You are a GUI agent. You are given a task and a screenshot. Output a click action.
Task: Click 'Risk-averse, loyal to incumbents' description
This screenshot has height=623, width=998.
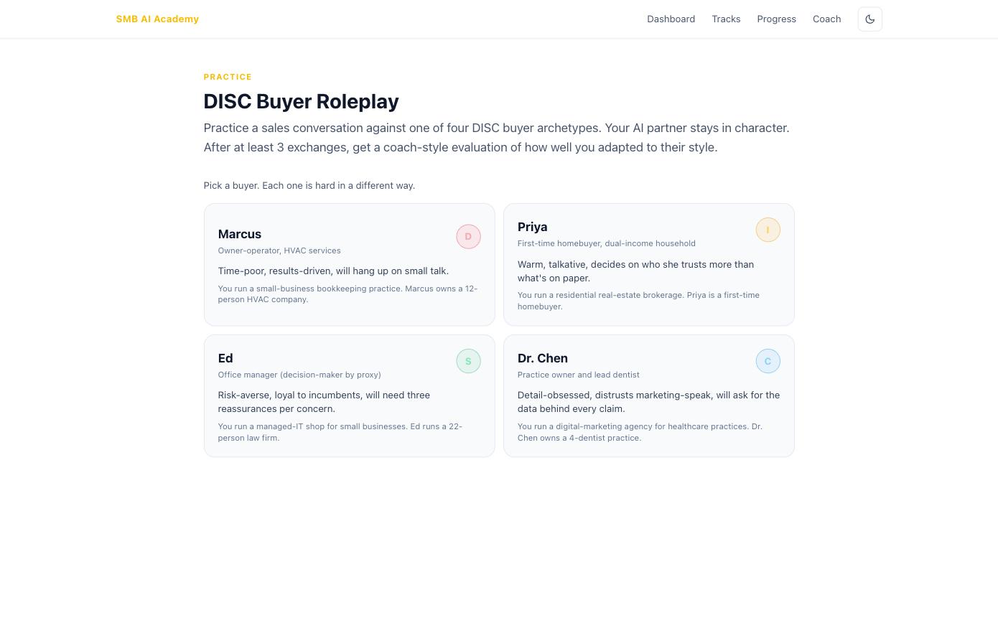pyautogui.click(x=324, y=402)
